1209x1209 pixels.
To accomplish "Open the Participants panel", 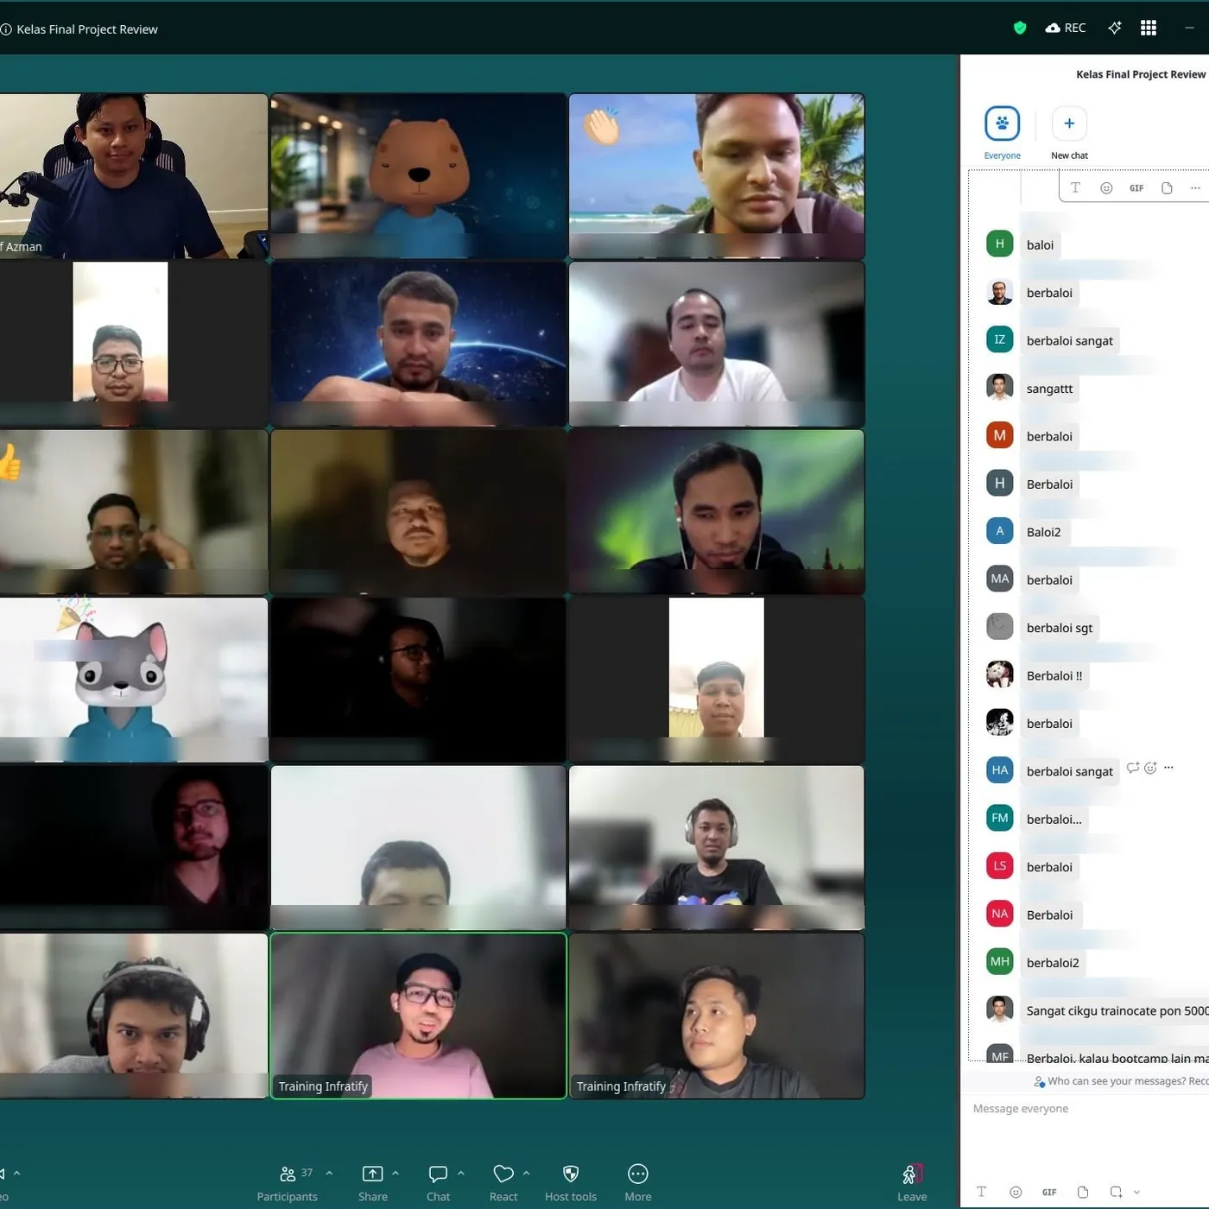I will click(288, 1183).
